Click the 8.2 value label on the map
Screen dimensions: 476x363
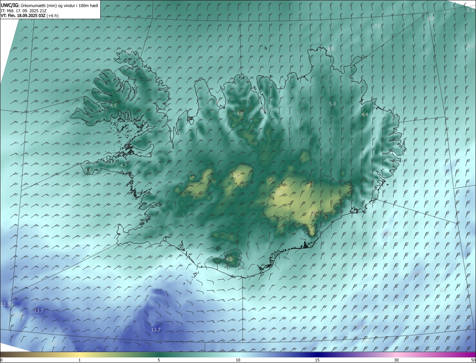coord(471,46)
